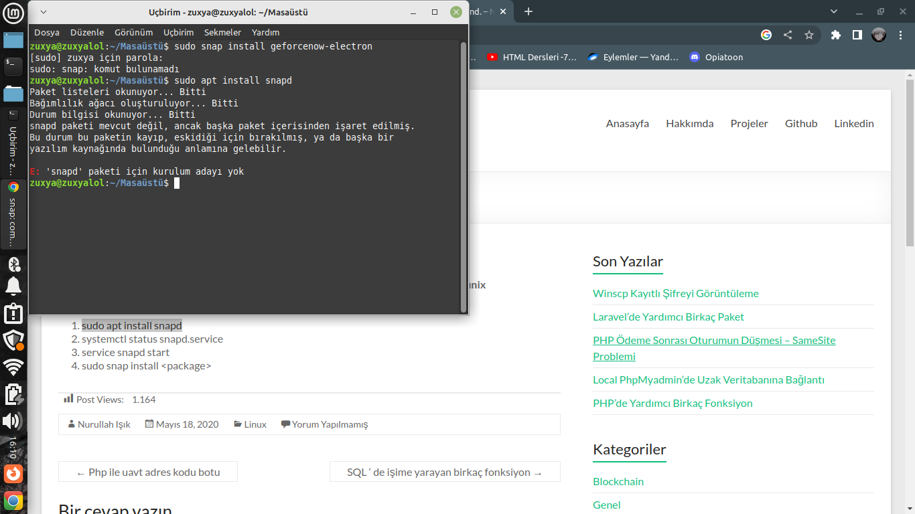Image resolution: width=915 pixels, height=514 pixels.
Task: Go to Anasayfa in the site navigation
Action: point(628,123)
